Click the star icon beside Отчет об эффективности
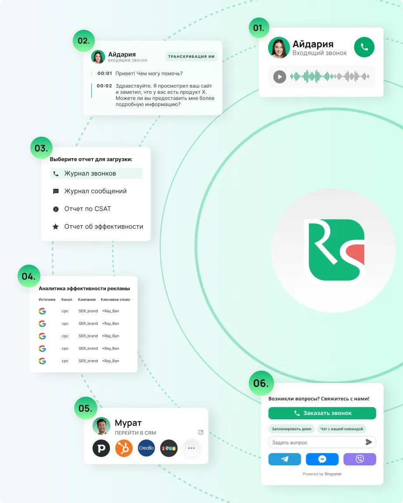The image size is (403, 503). (x=56, y=227)
